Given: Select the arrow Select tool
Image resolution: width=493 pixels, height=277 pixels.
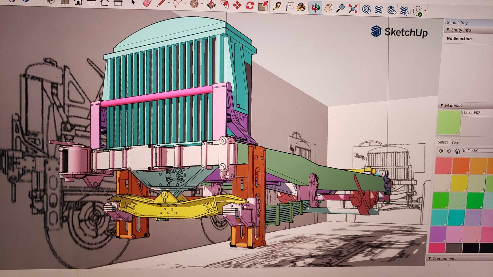Looking at the screenshot, I should [133, 4].
